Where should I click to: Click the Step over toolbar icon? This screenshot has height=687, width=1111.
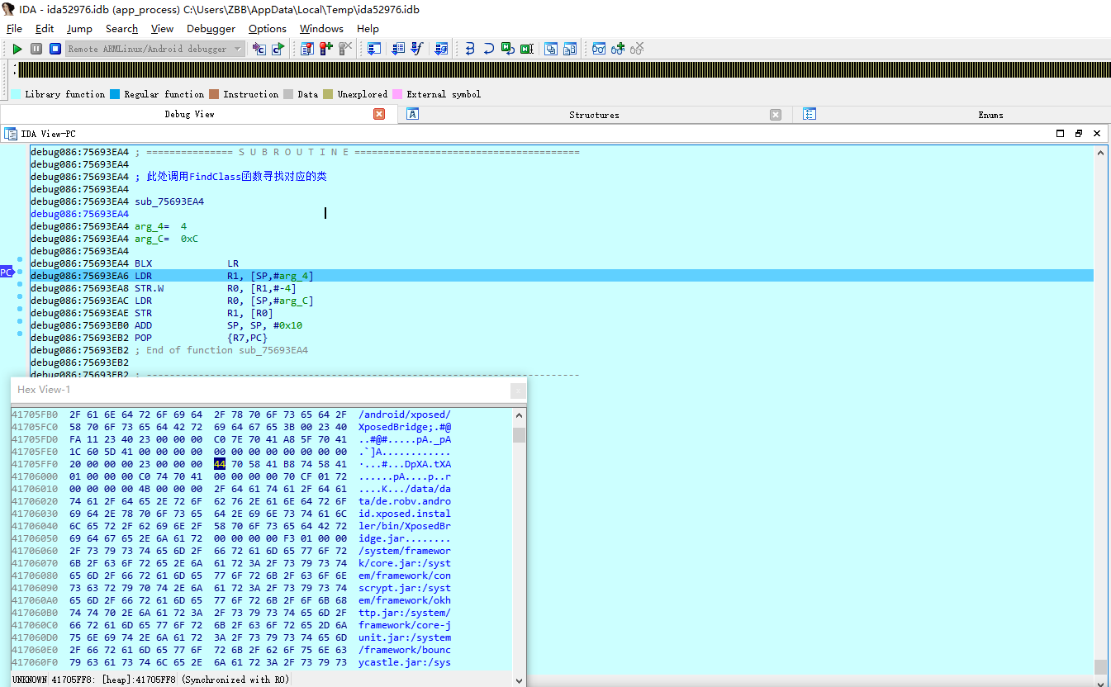489,49
